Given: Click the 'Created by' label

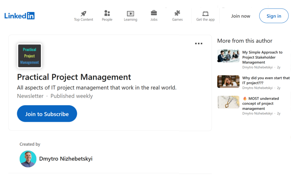Looking at the screenshot, I should (x=30, y=144).
